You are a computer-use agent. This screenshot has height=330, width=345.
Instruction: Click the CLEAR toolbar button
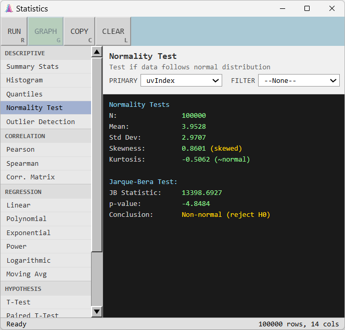(x=113, y=31)
